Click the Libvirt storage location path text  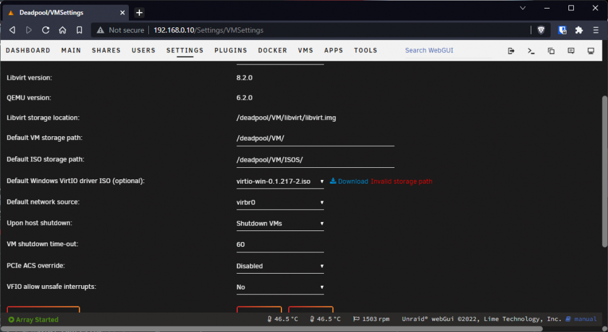click(286, 117)
